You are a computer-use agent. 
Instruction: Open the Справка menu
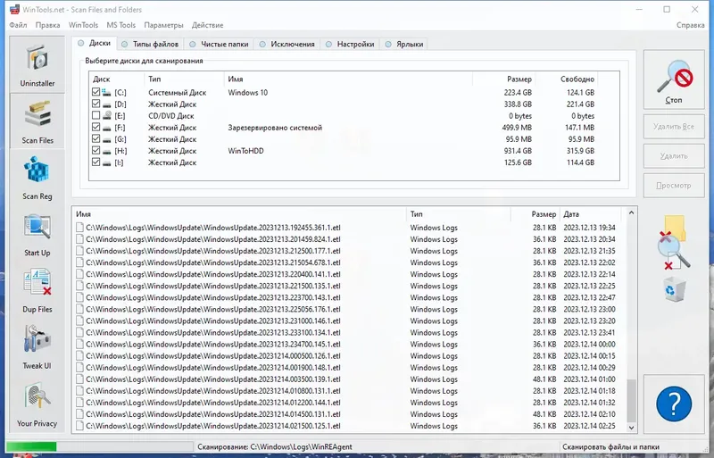click(690, 25)
